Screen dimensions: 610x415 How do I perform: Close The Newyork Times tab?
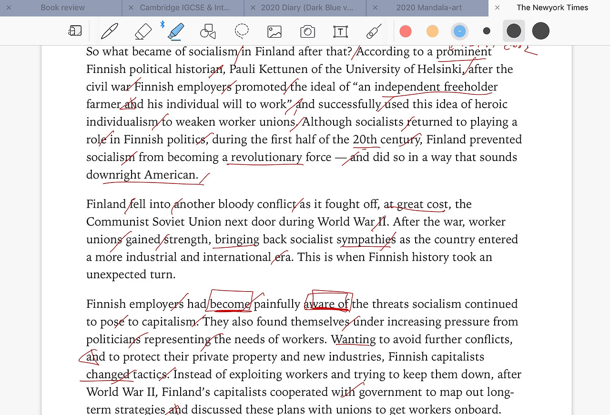pos(498,8)
